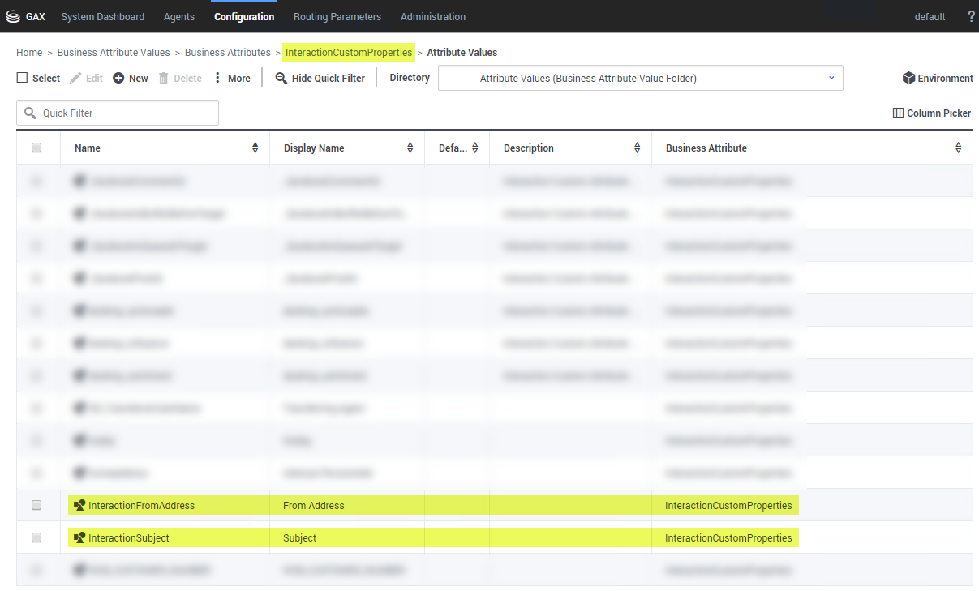The height and width of the screenshot is (591, 979).
Task: Sort by the Display Name column
Action: 410,148
